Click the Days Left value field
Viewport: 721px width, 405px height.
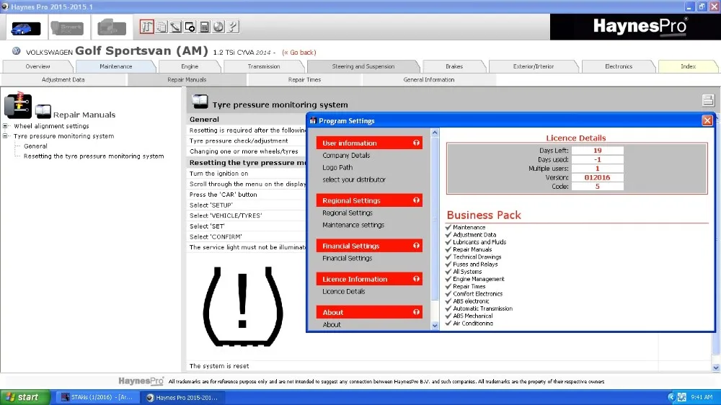pyautogui.click(x=597, y=151)
